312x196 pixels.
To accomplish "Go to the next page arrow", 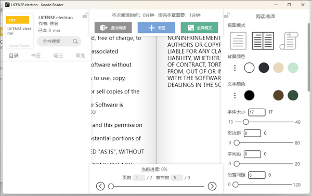I will click(212, 186).
